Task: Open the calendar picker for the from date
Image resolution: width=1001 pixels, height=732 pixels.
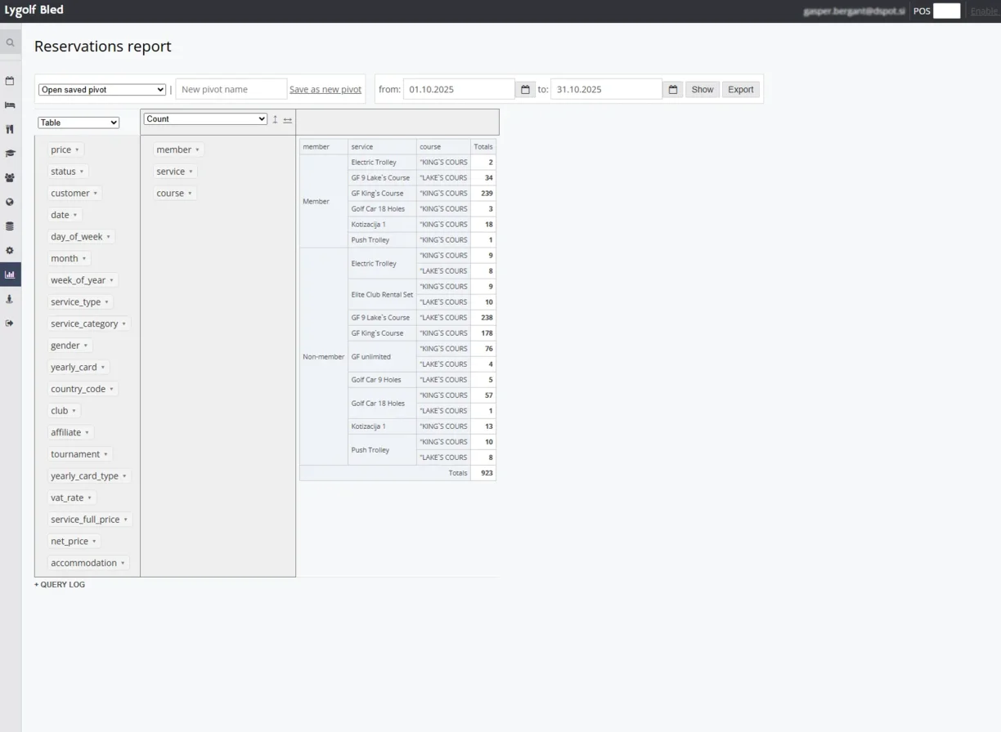Action: [525, 90]
